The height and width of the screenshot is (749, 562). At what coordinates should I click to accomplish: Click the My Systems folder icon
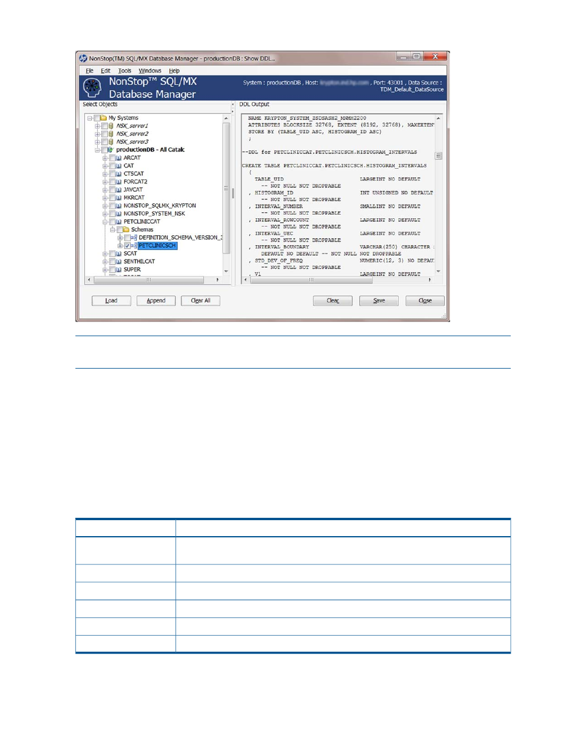pyautogui.click(x=104, y=118)
